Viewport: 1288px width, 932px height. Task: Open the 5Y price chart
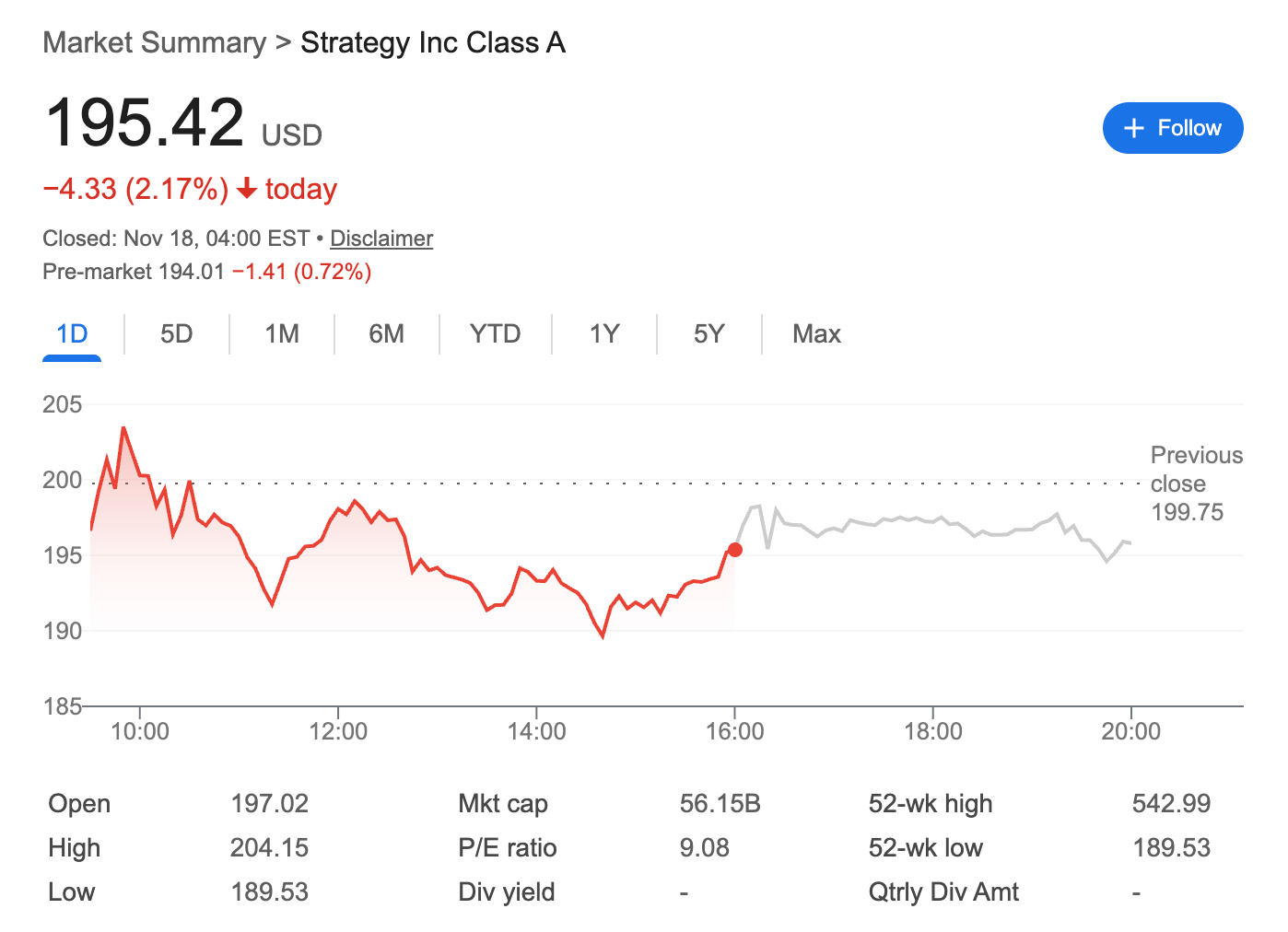pyautogui.click(x=708, y=333)
